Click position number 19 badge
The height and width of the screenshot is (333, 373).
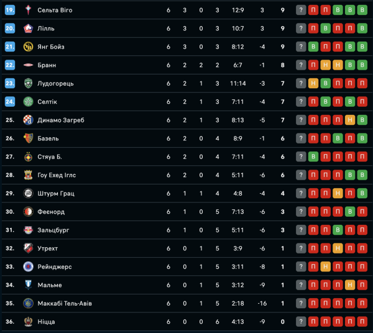pyautogui.click(x=10, y=10)
